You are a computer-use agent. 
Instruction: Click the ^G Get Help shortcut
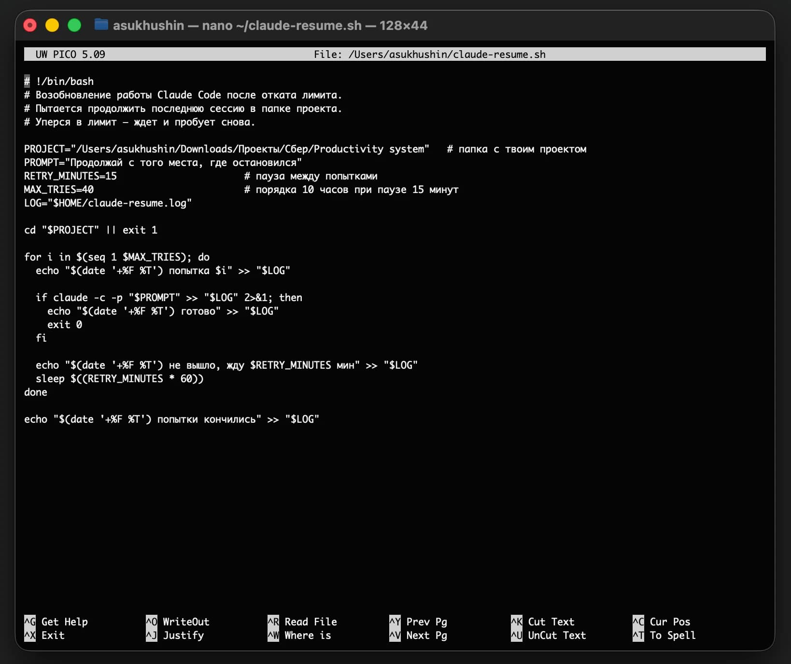[x=56, y=622]
